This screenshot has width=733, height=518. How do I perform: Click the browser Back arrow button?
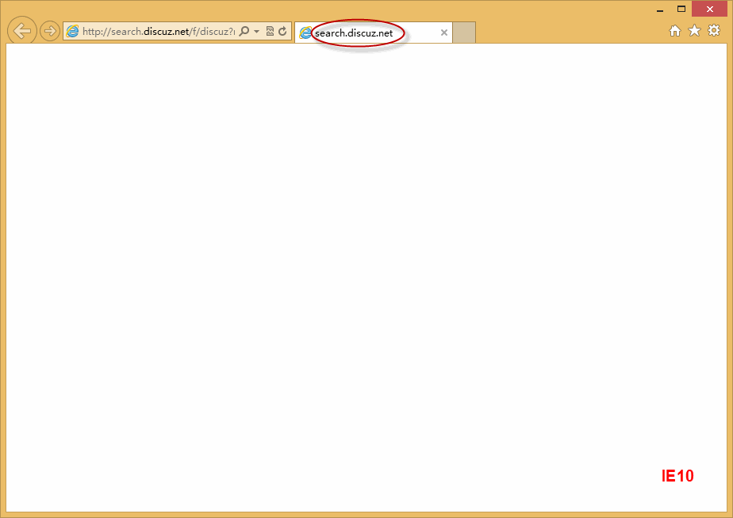[22, 31]
